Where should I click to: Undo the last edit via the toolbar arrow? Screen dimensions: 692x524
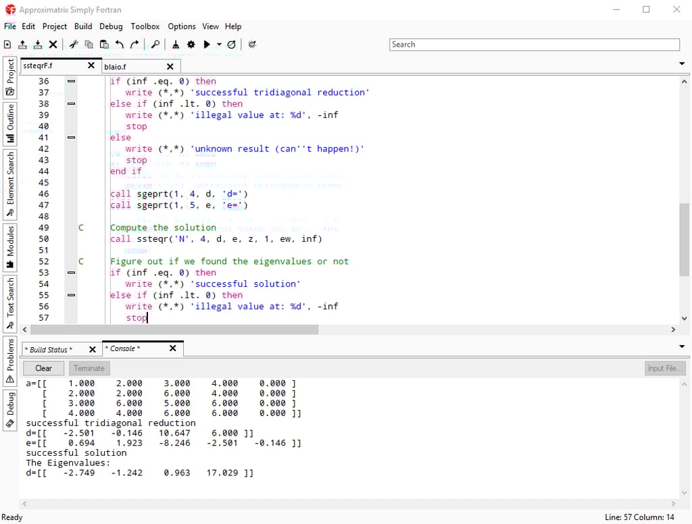click(118, 45)
